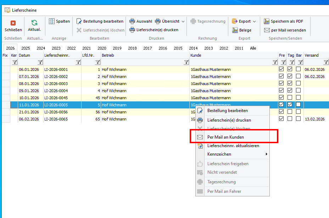
Task: Click the red Schließen icon
Action: pyautogui.click(x=13, y=23)
